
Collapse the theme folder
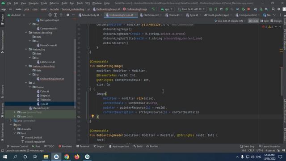(30, 87)
